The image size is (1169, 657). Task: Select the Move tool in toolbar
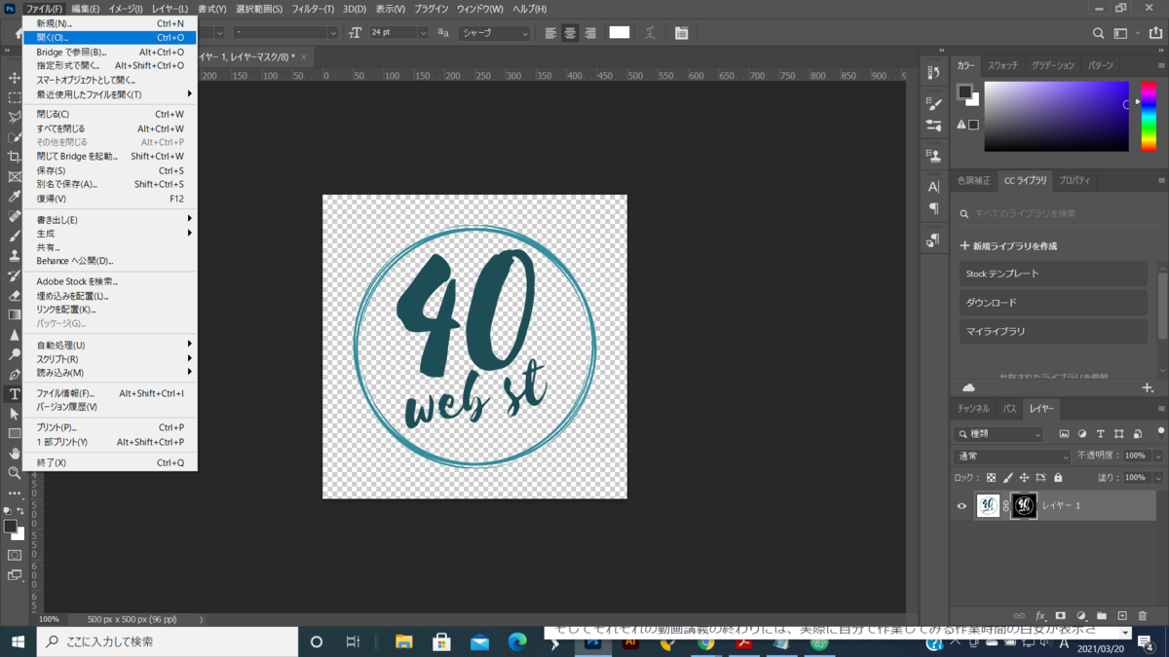(x=14, y=77)
